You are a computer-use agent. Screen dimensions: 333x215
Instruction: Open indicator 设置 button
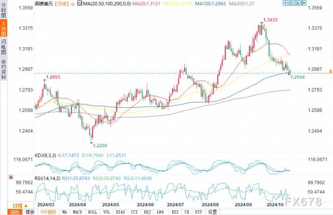[212, 212]
